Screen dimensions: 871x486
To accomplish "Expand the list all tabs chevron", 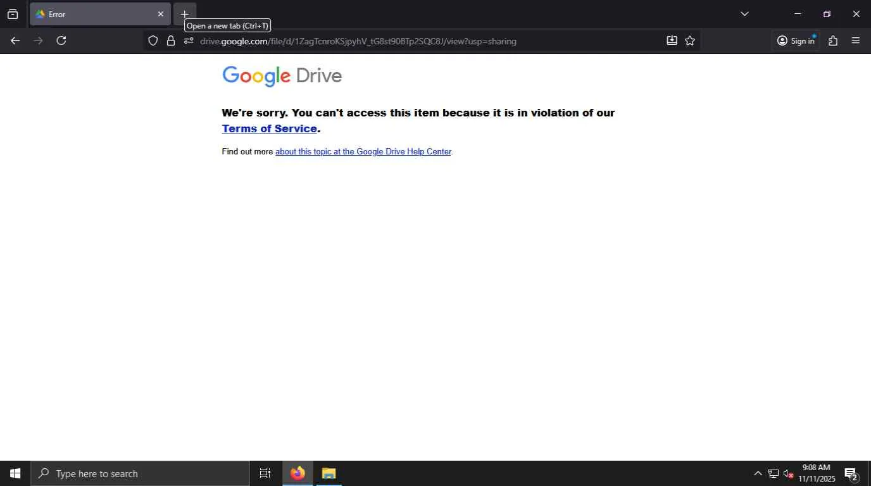I will pos(744,14).
